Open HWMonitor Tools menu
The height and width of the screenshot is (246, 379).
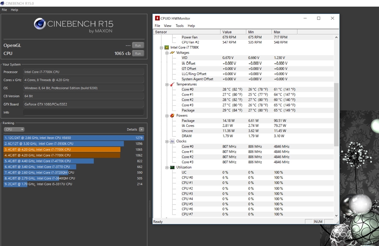click(x=180, y=26)
